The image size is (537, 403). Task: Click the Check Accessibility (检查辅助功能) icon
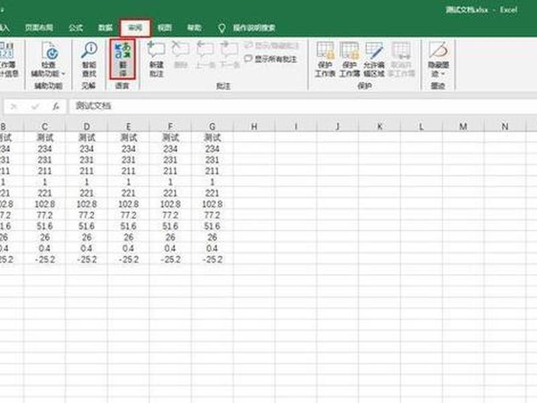(x=49, y=51)
